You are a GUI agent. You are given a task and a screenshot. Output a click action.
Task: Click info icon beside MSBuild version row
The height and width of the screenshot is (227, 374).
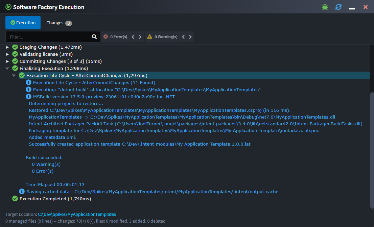click(28, 97)
